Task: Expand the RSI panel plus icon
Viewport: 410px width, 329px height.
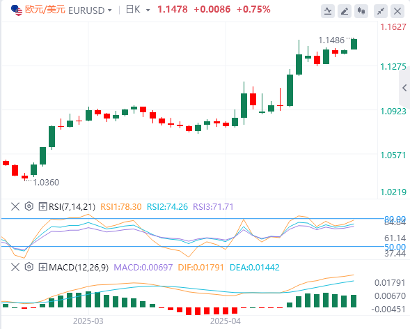Action: (42, 206)
